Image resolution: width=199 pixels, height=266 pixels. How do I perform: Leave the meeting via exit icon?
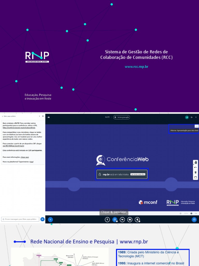click(192, 117)
